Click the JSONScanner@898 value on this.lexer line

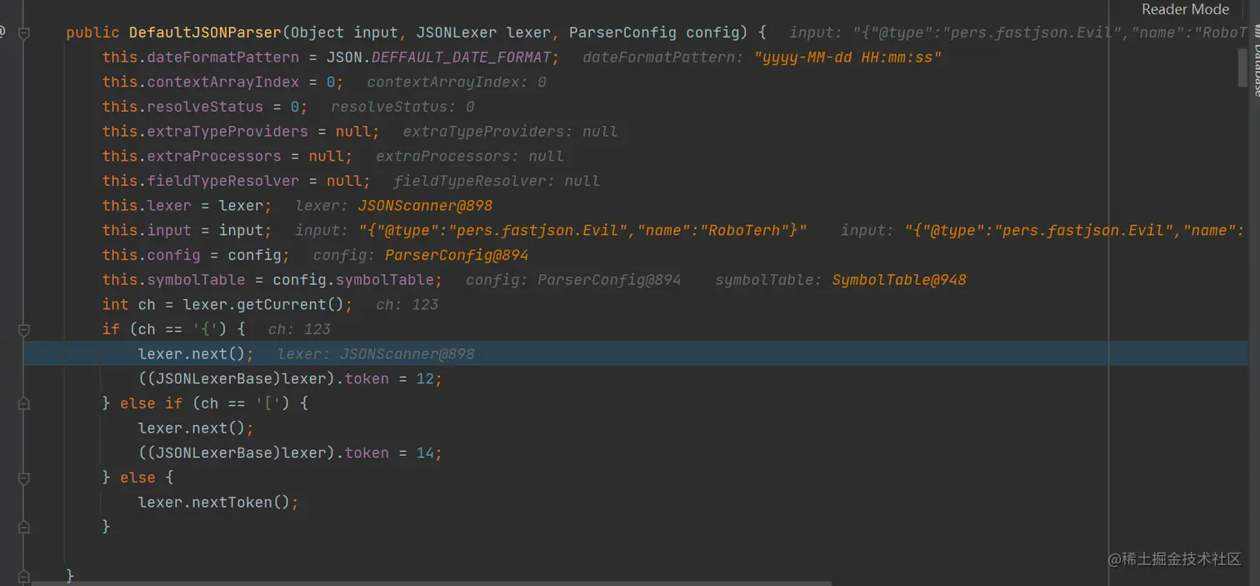[x=425, y=205]
